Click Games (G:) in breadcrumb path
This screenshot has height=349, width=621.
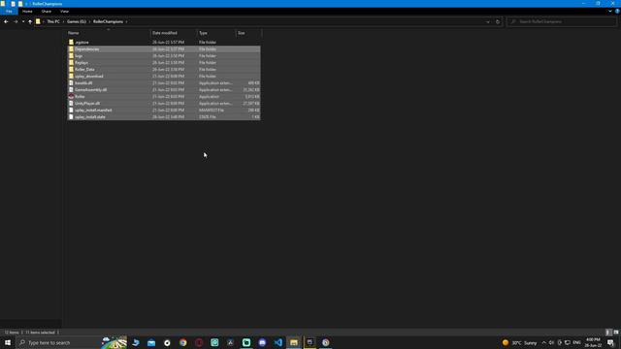77,21
